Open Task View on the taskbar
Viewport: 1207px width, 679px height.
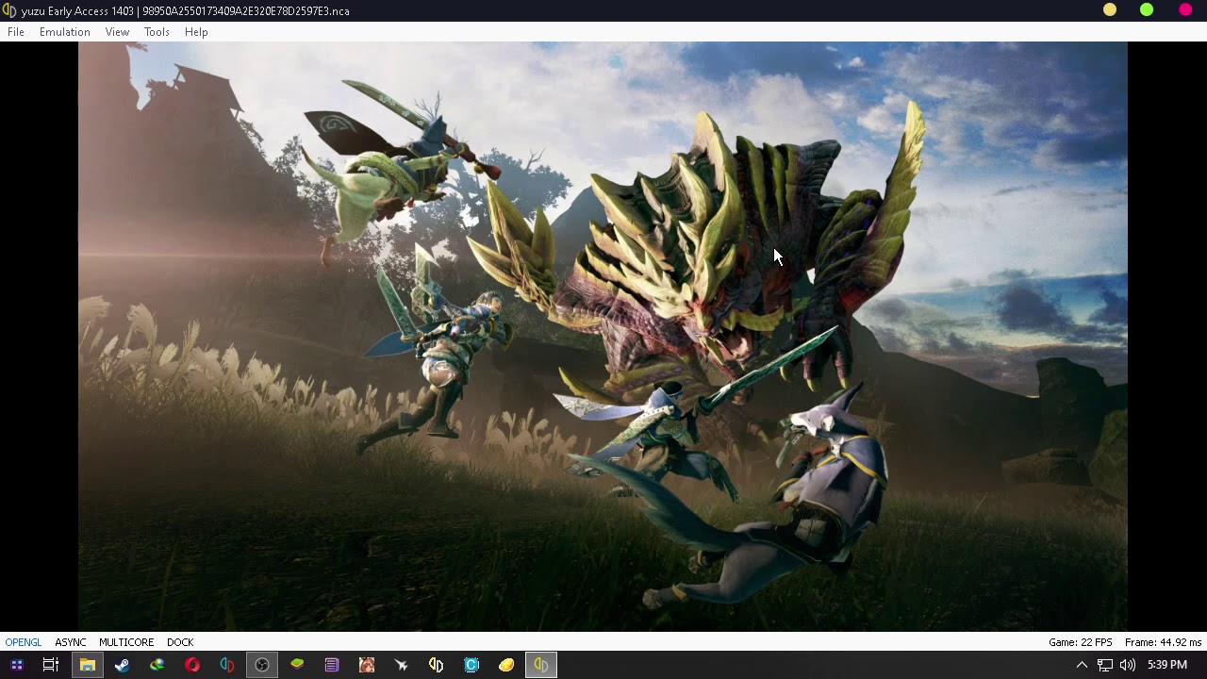51,665
